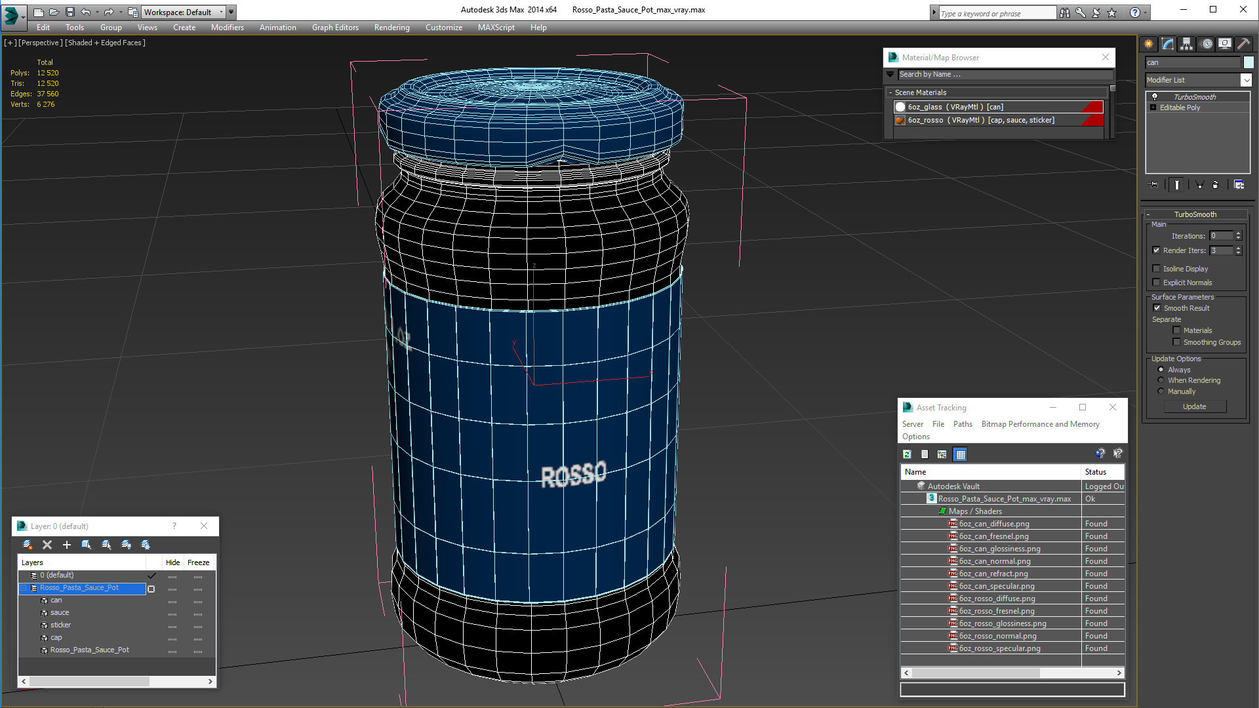Open the Utilities hammer panel tab
Viewport: 1259px width, 708px height.
click(x=1243, y=44)
